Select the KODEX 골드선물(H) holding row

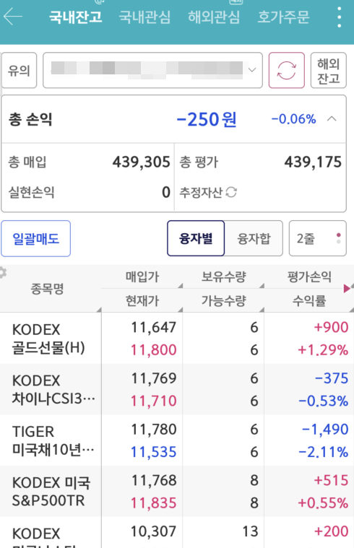(177, 339)
